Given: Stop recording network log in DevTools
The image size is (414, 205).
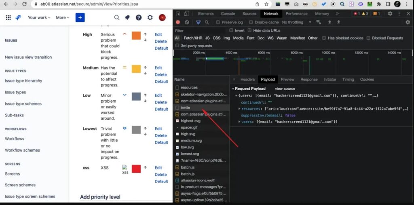Looking at the screenshot, I should click(178, 22).
